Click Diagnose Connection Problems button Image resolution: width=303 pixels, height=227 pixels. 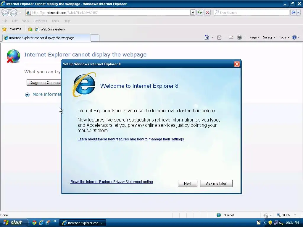click(44, 83)
